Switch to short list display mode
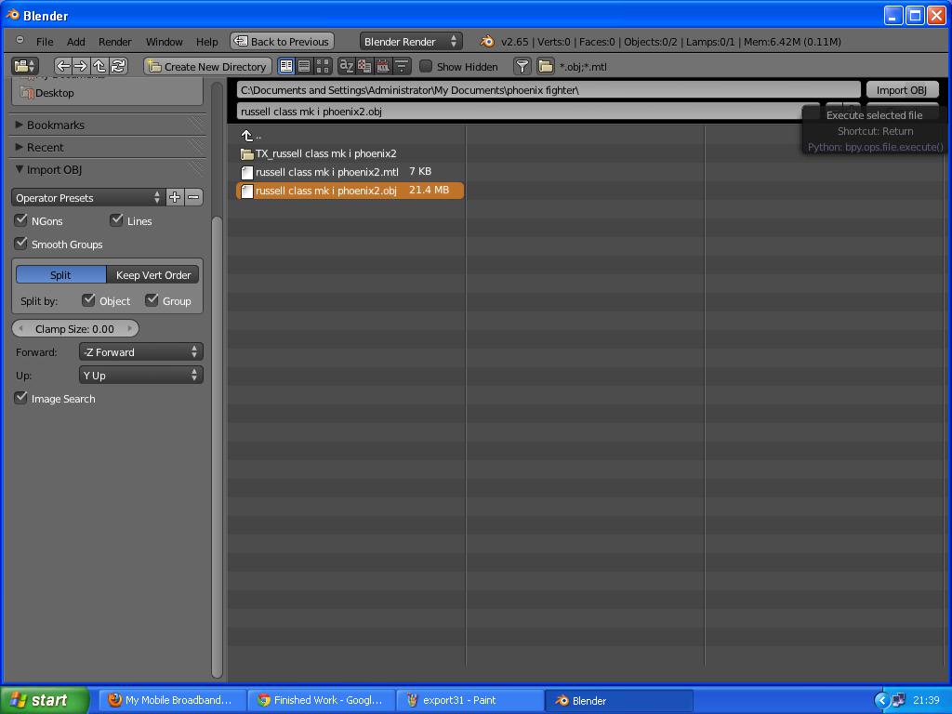The width and height of the screenshot is (952, 714). coord(286,66)
